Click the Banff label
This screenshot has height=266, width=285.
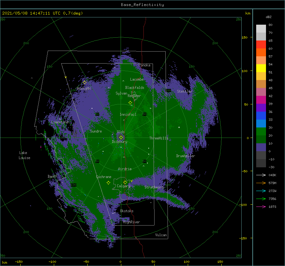52,176
